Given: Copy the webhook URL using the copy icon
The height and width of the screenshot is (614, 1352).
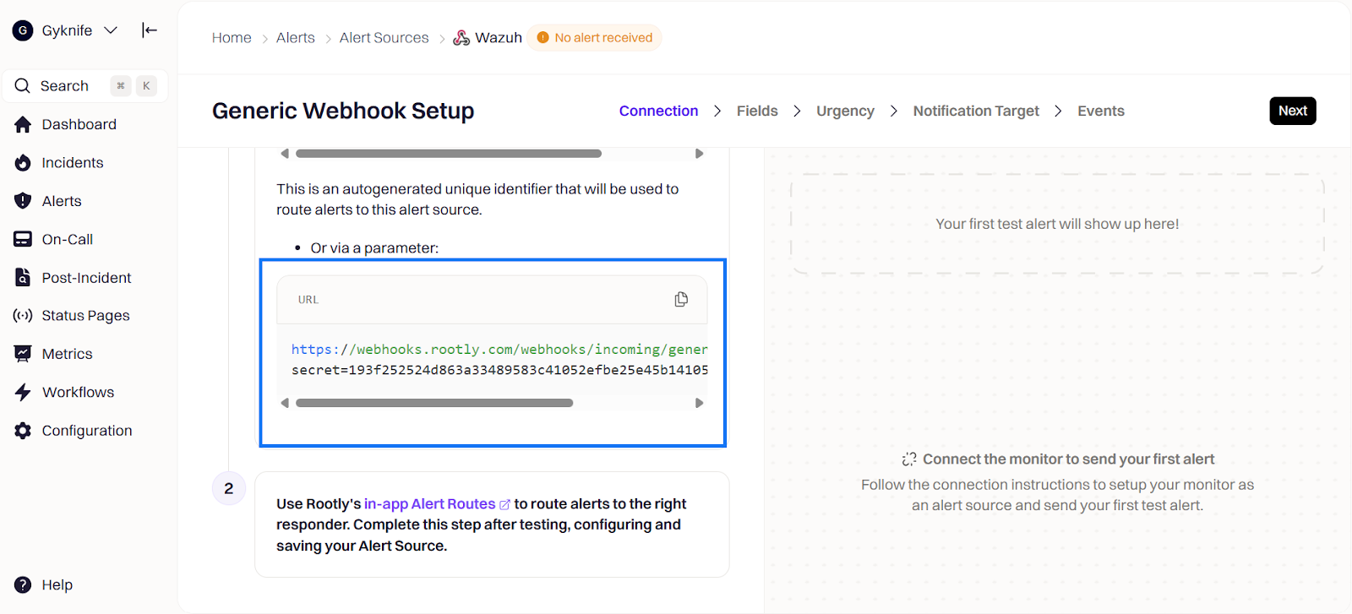Looking at the screenshot, I should [x=680, y=299].
